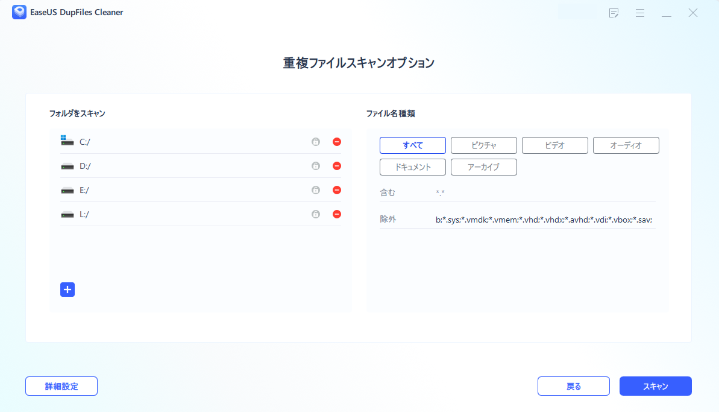Go back using the 戻る button
Viewport: 719px width, 412px height.
(x=573, y=386)
